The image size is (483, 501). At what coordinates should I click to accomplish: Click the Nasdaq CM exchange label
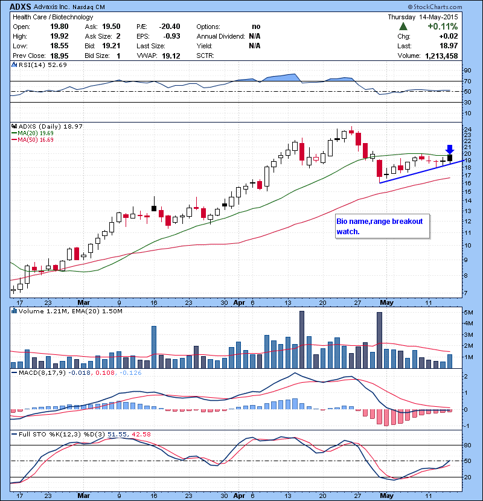coord(89,7)
